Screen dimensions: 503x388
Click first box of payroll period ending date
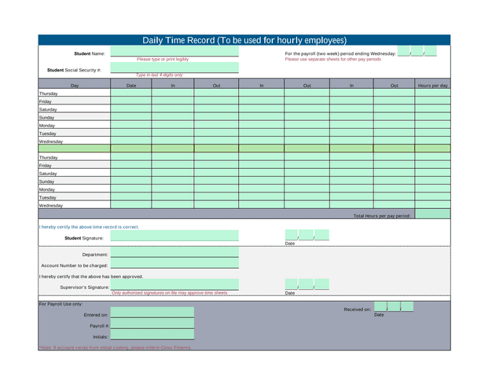[x=403, y=51]
